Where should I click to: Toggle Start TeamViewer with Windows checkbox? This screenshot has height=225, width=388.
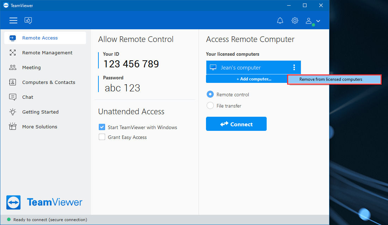pos(102,127)
